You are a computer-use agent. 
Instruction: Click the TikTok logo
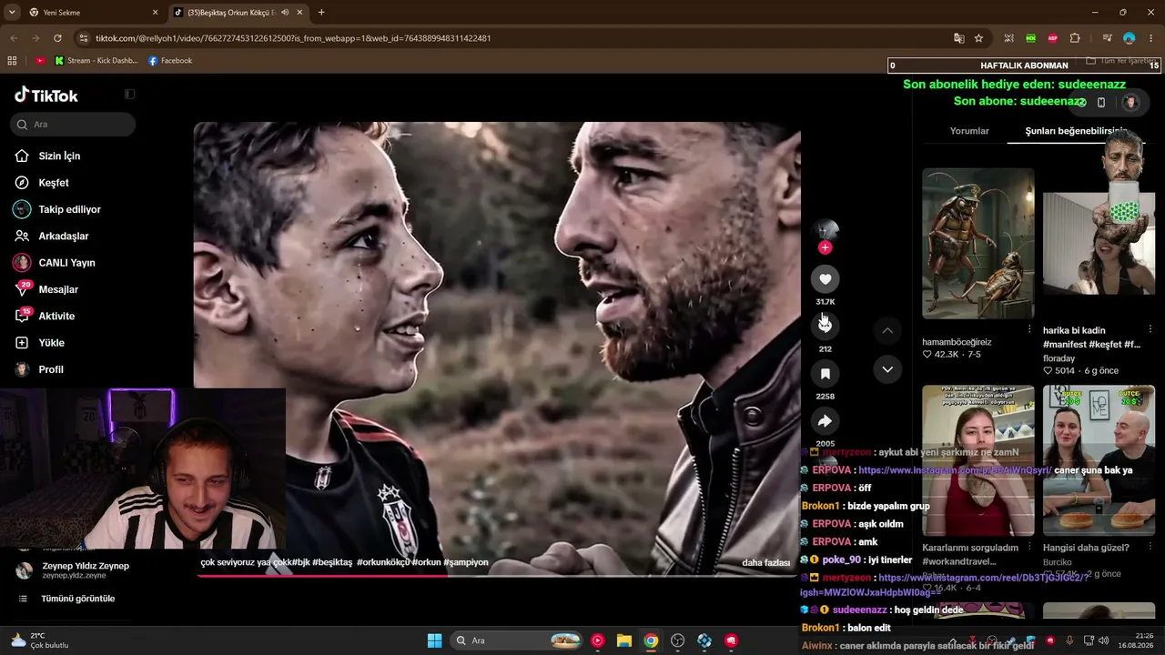pyautogui.click(x=46, y=96)
